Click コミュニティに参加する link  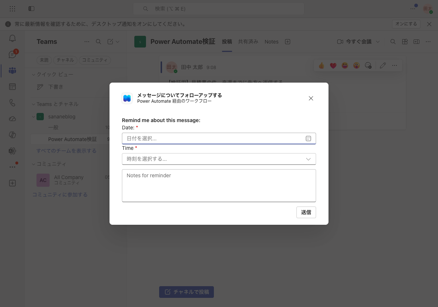tap(60, 195)
